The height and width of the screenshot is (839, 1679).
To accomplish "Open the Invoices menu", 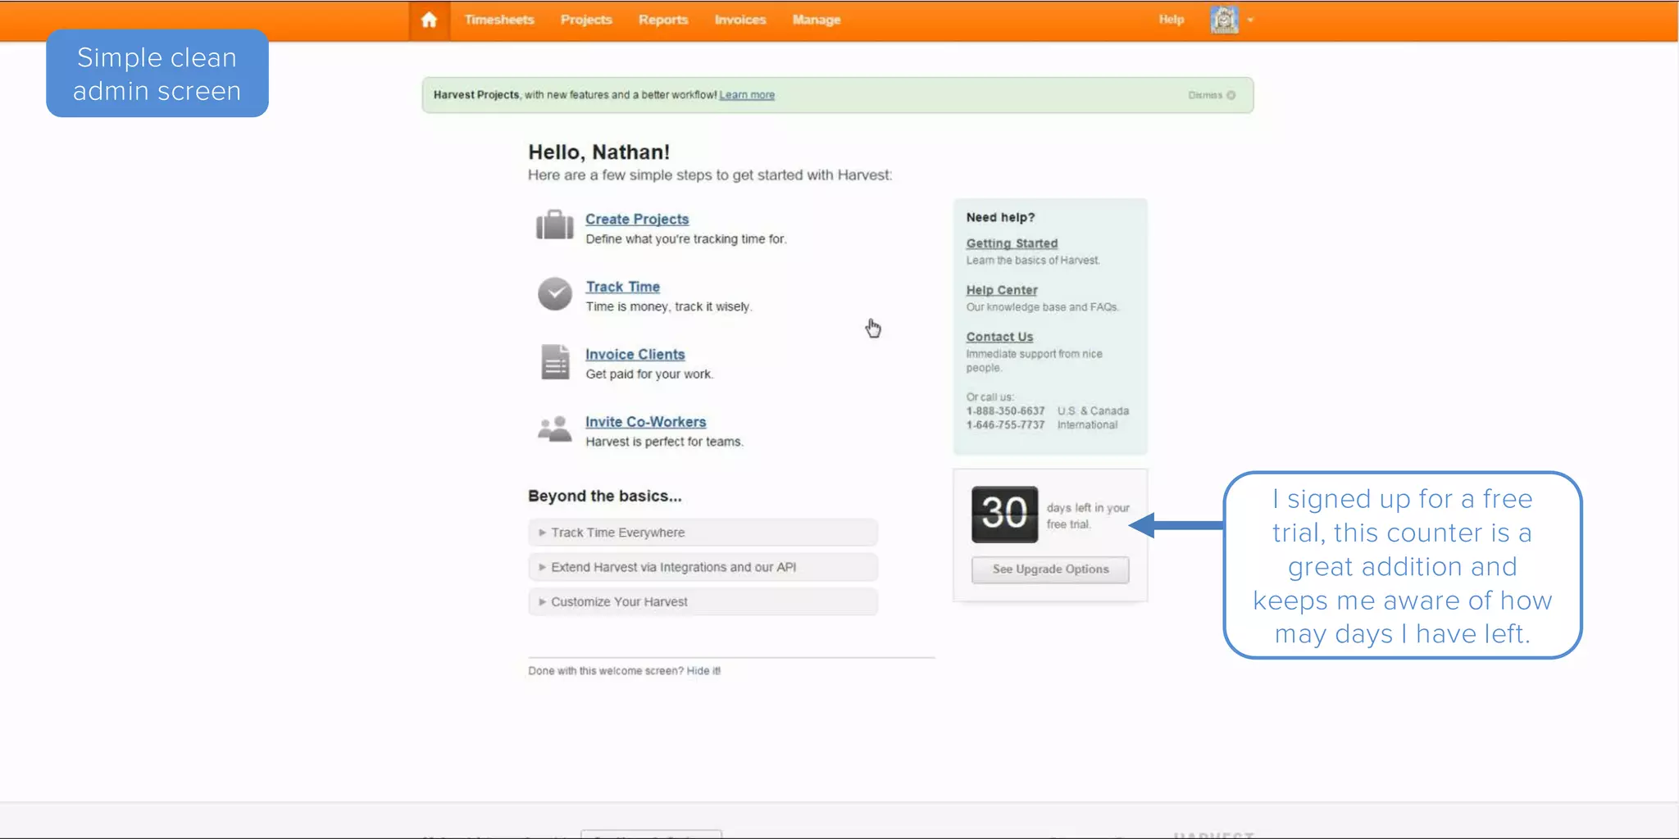I will tap(740, 20).
